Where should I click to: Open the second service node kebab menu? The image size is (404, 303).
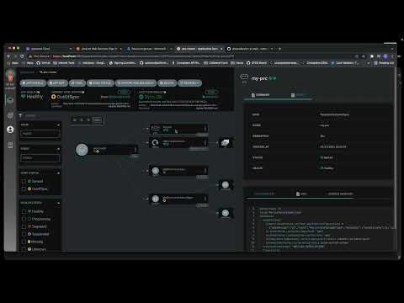205,199
